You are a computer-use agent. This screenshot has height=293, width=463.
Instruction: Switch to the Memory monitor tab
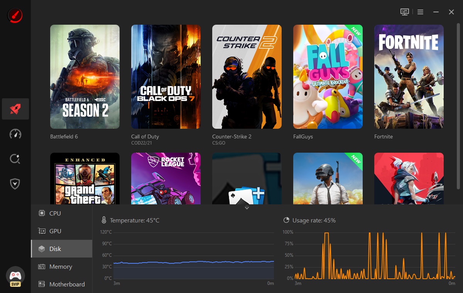pos(62,266)
